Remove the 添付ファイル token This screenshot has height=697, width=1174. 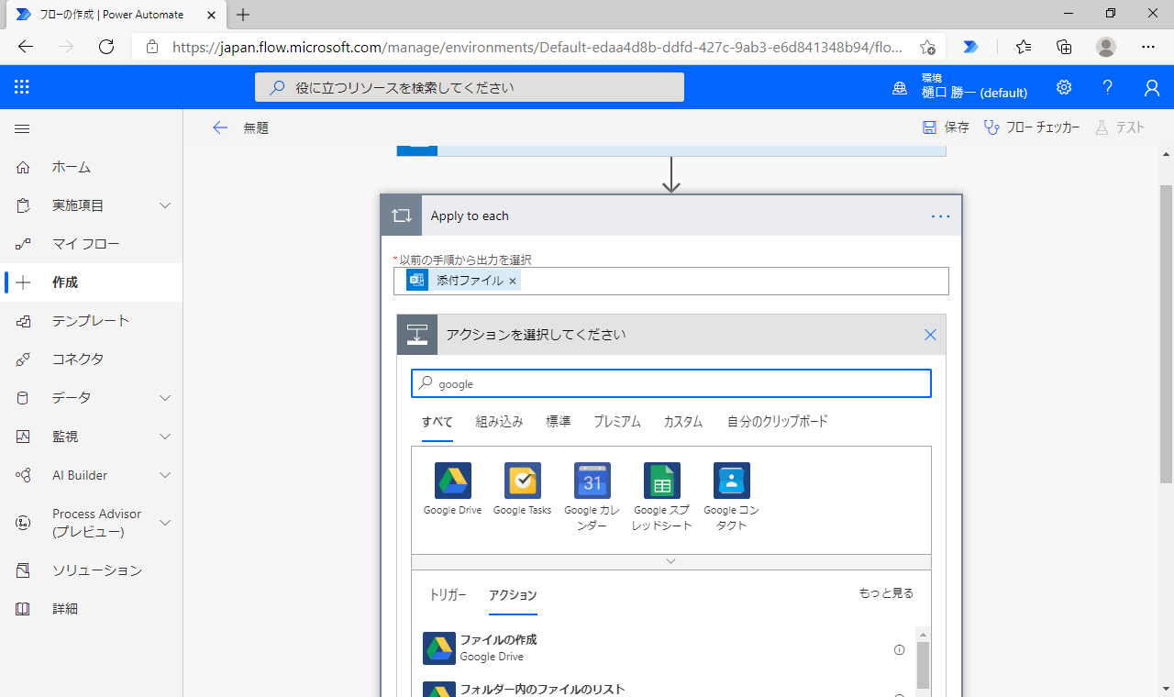(513, 281)
